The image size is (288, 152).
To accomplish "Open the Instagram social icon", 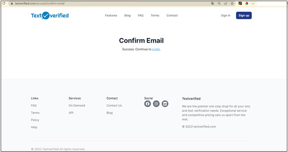I will pos(156,104).
